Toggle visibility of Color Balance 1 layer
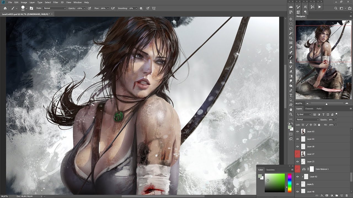The height and width of the screenshot is (198, 353). click(x=298, y=169)
